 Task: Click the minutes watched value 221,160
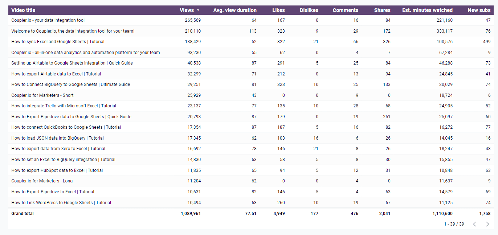coord(444,20)
